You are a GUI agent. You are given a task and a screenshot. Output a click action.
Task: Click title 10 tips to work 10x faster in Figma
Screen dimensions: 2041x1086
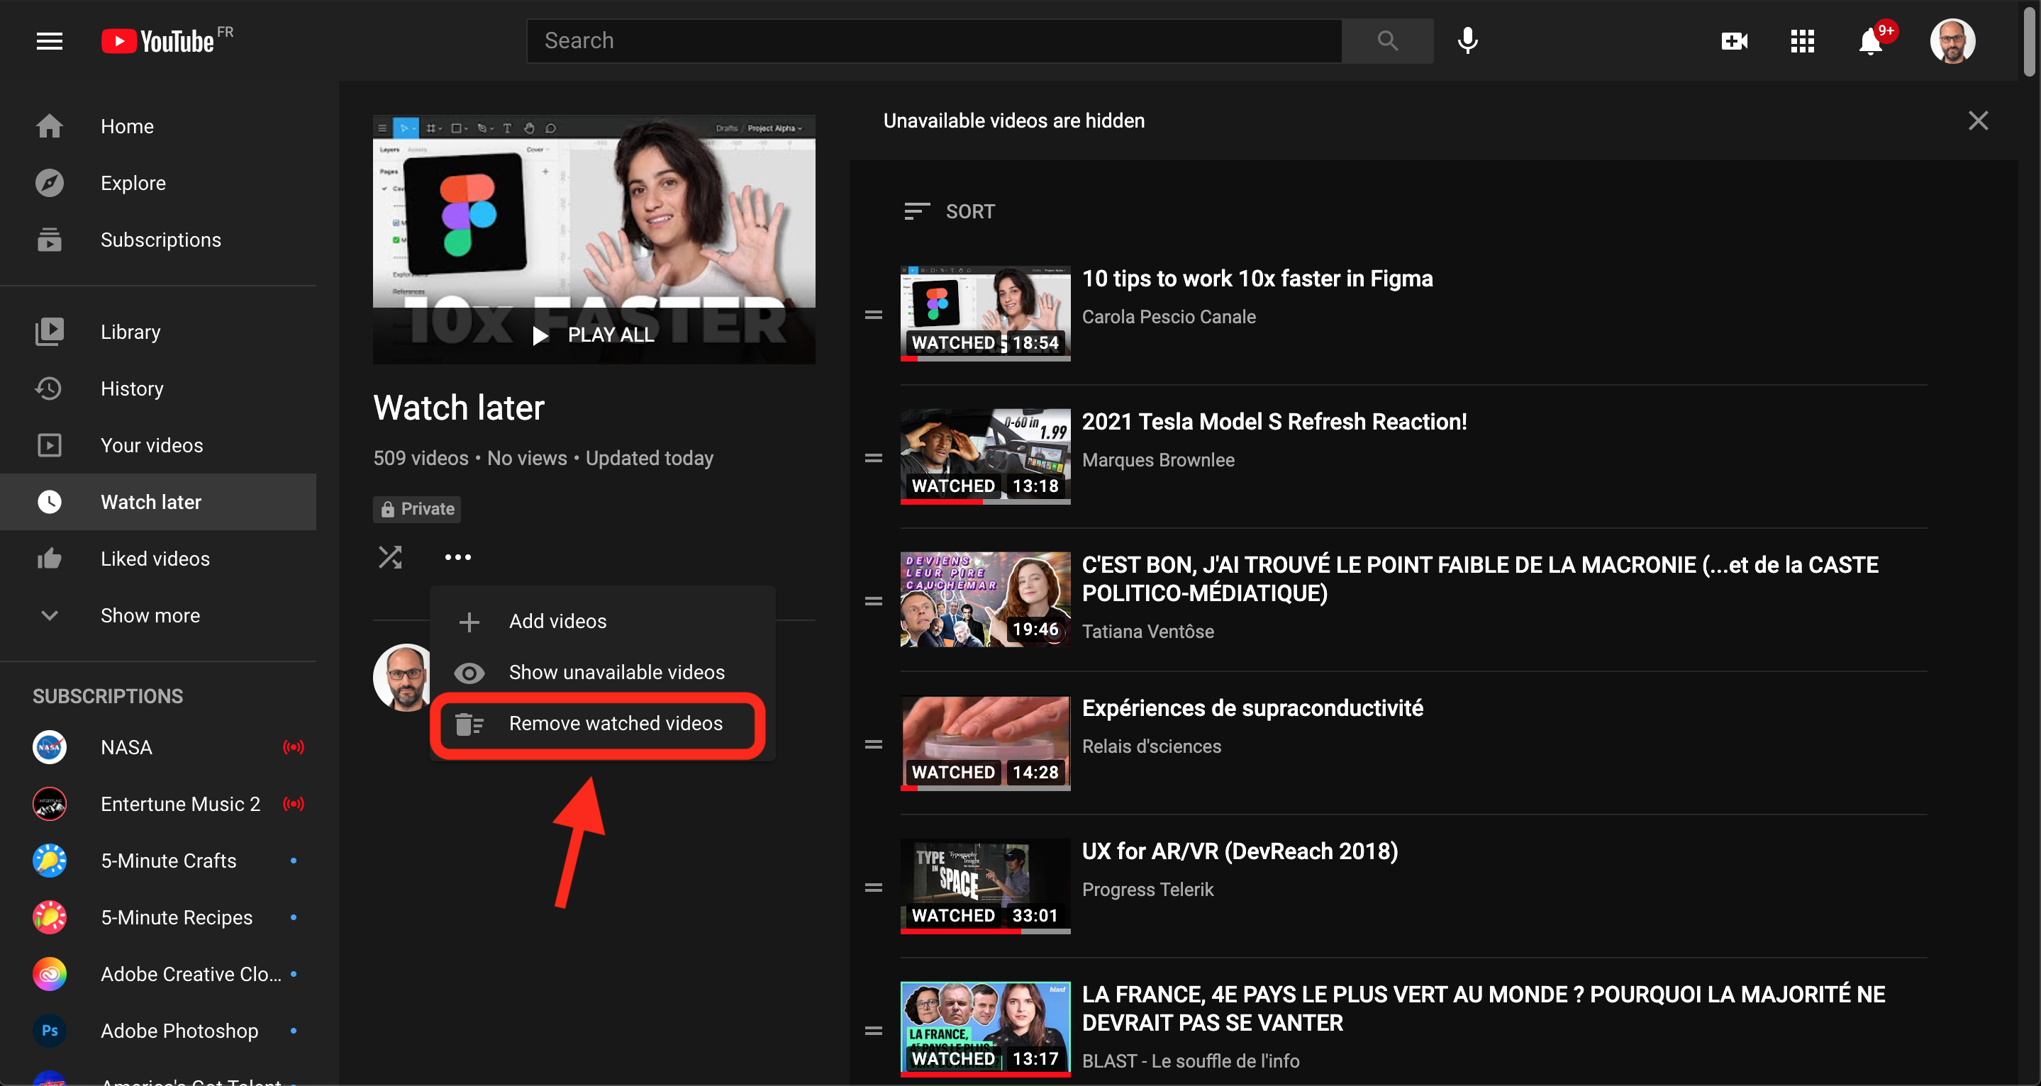click(x=1257, y=279)
